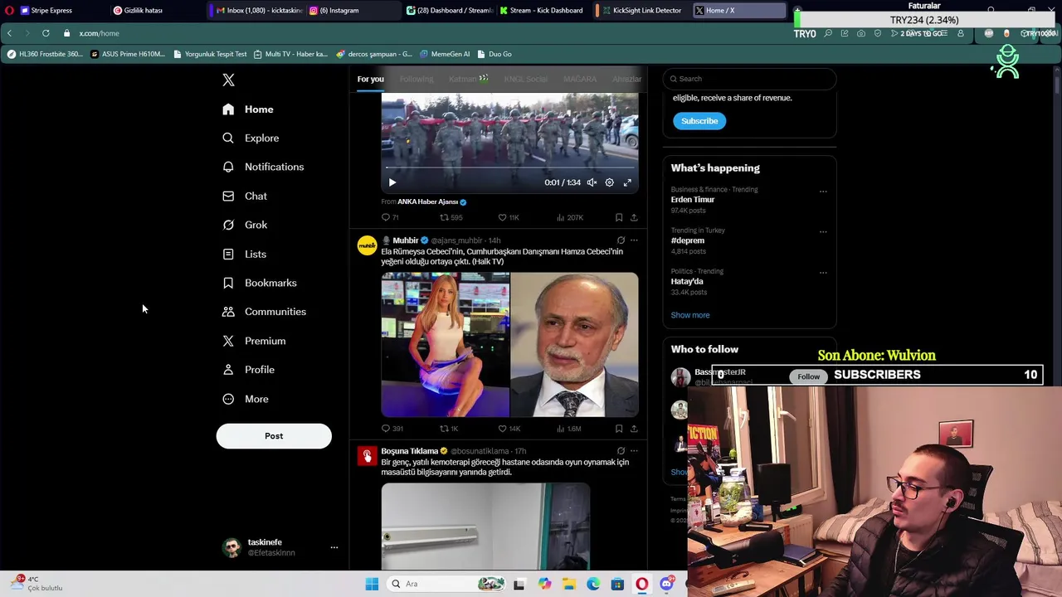Open more options for Erden Timur trend

(823, 192)
